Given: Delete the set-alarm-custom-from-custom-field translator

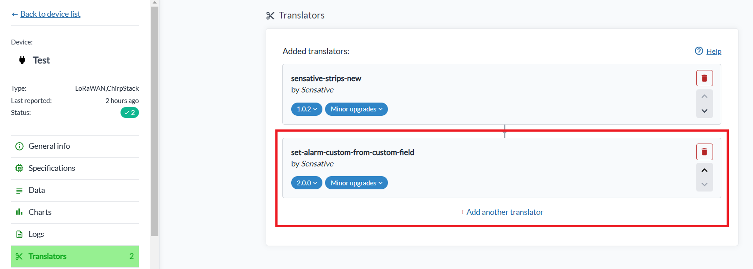Looking at the screenshot, I should pyautogui.click(x=704, y=152).
